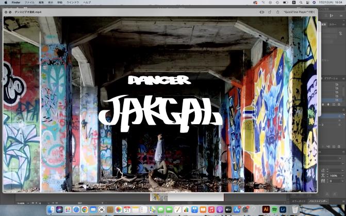This screenshot has height=216, width=346.
Task: Open Siri from the Dock
Action: coord(59,209)
